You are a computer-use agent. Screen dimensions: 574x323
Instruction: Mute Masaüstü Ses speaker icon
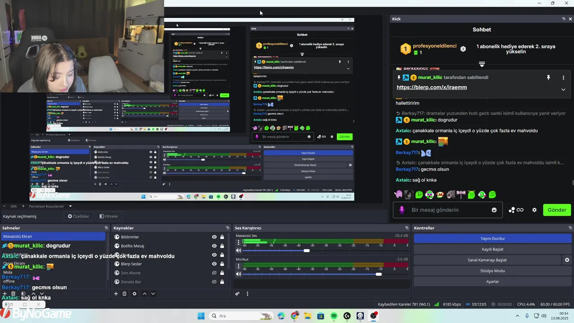click(239, 251)
